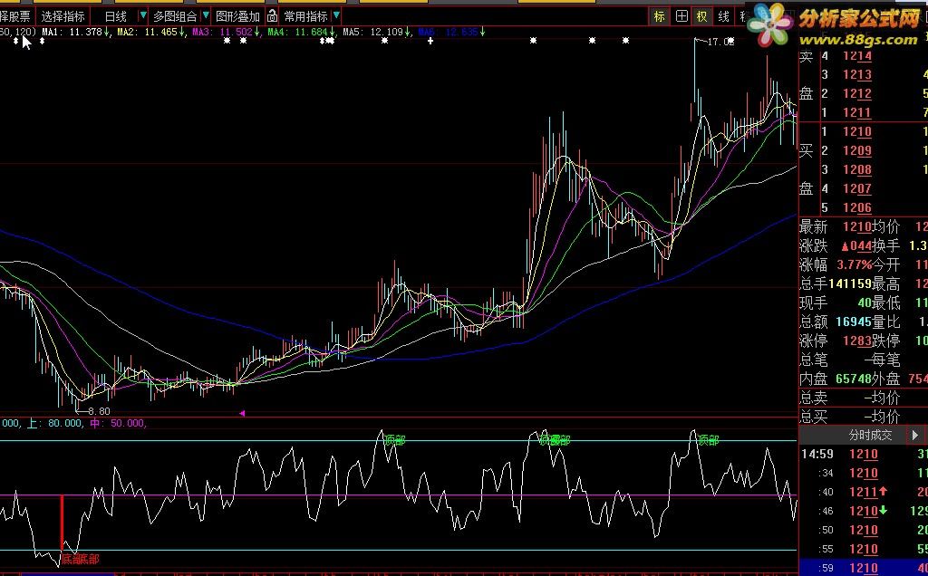The width and height of the screenshot is (928, 576).
Task: Click the 上: 80.000 parameter text
Action: (x=54, y=423)
